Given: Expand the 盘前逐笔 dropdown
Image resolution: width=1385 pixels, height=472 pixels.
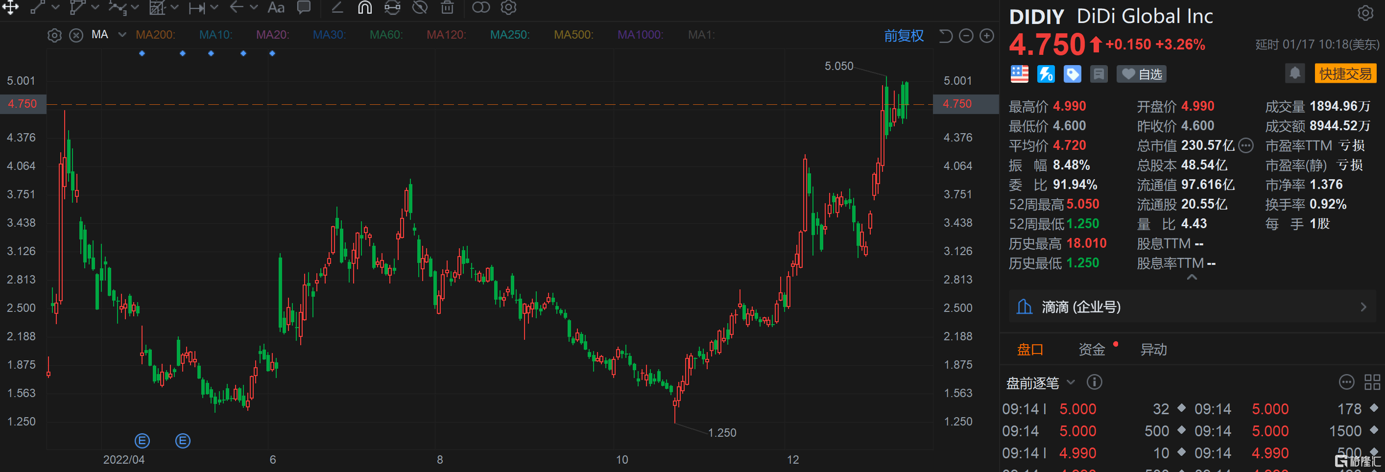Looking at the screenshot, I should click(1071, 382).
